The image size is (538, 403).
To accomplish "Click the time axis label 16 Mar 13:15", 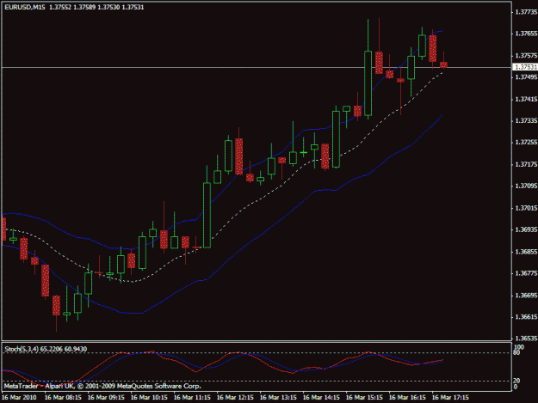I will [278, 398].
